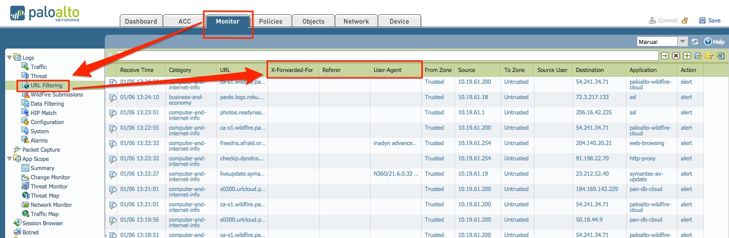Click source address 10.19.61.18
The width and height of the screenshot is (729, 238).
pos(473,97)
